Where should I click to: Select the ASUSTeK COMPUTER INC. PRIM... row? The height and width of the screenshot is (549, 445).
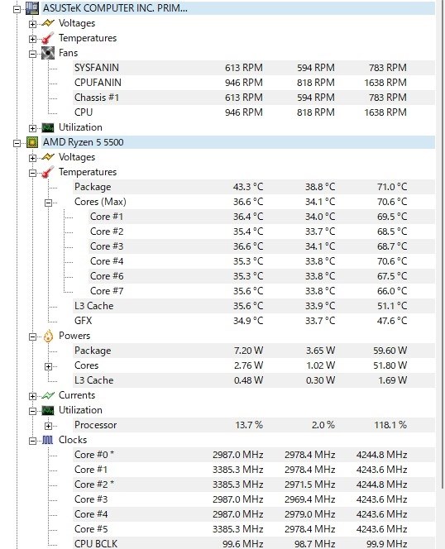[238, 8]
